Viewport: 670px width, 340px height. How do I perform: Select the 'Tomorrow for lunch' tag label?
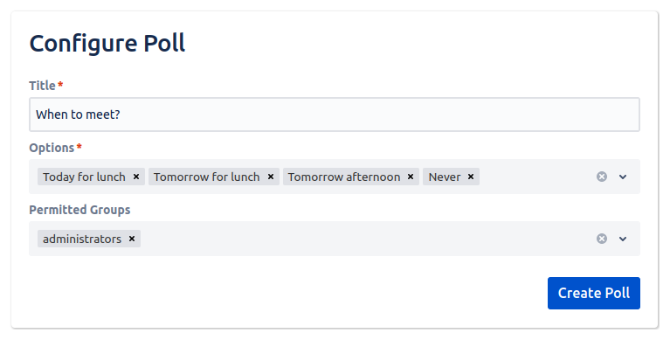(x=207, y=177)
